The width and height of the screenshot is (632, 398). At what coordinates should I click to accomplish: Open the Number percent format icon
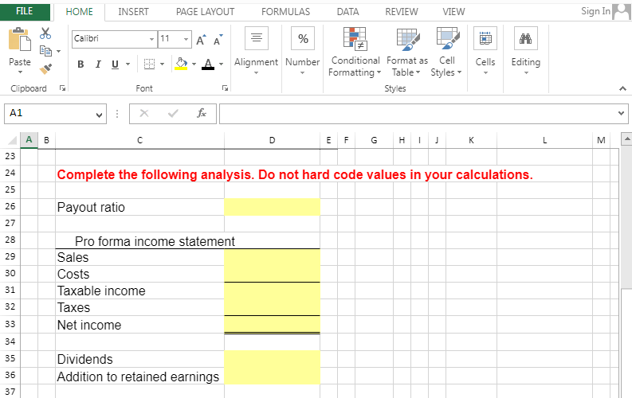(x=303, y=38)
